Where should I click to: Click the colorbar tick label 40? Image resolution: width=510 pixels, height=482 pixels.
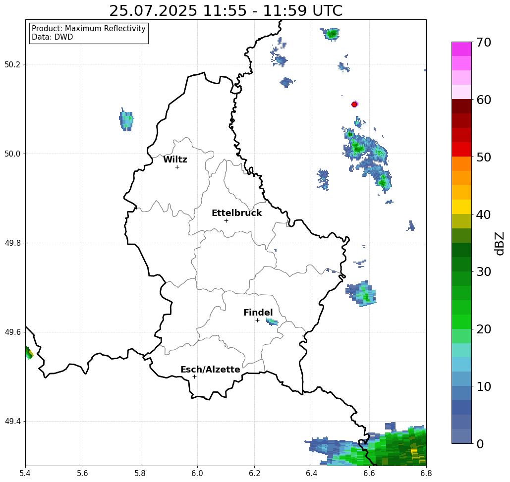pos(484,214)
